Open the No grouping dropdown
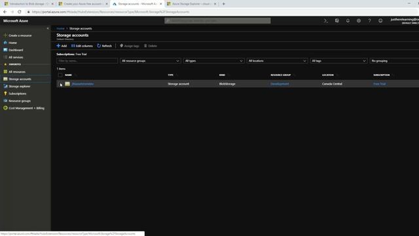Screen dimensions: 419x236 click(394, 61)
